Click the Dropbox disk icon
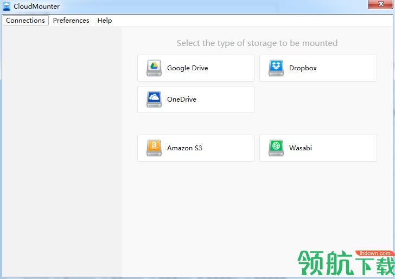Viewport: 395px width, 279px height. (x=276, y=68)
